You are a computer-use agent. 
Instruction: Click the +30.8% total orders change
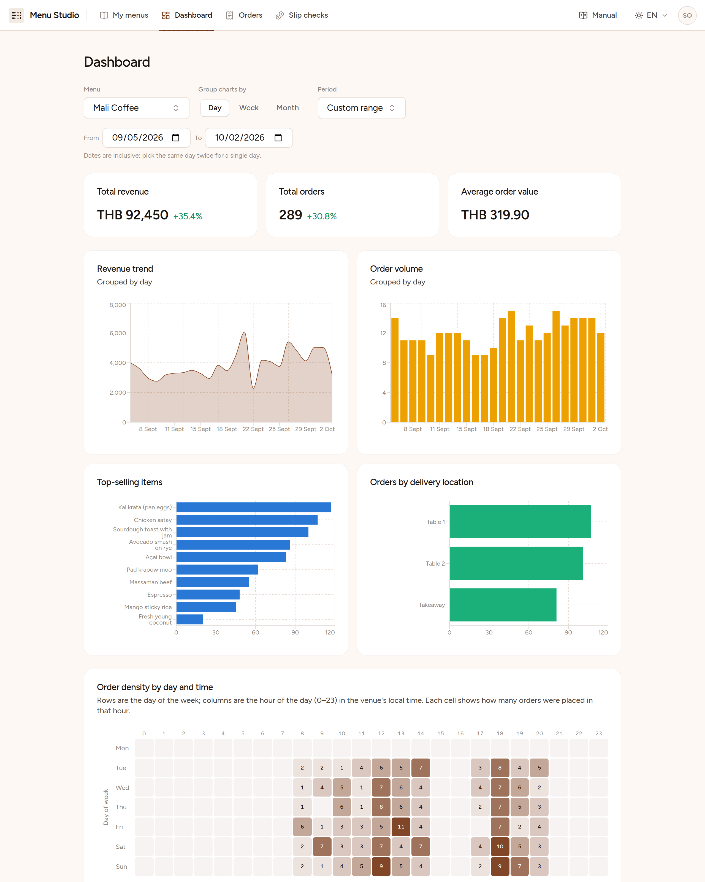pos(322,216)
